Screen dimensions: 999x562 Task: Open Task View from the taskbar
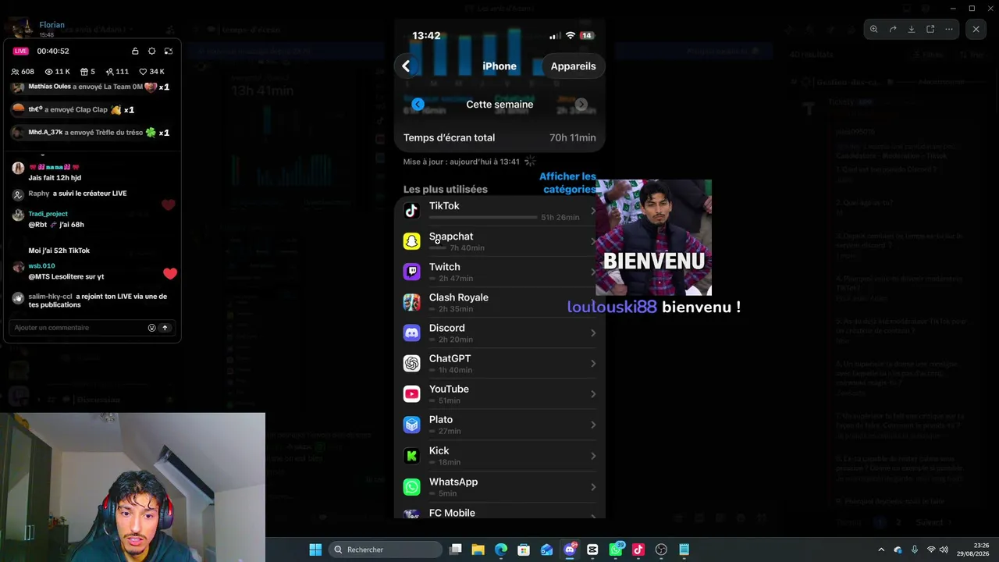tap(456, 550)
